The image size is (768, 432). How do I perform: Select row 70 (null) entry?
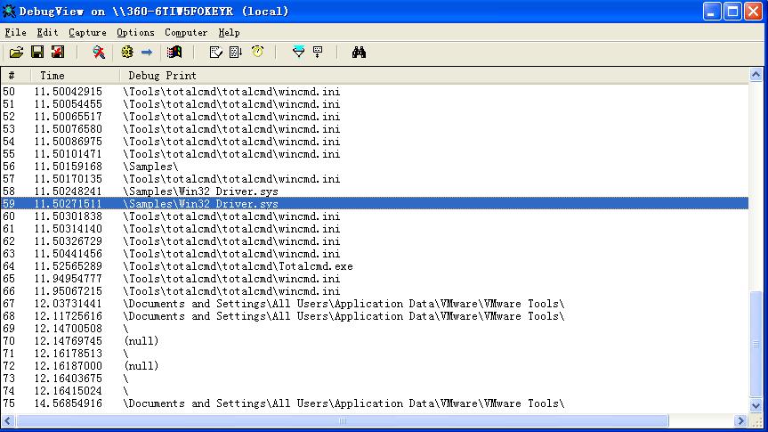[x=374, y=341]
